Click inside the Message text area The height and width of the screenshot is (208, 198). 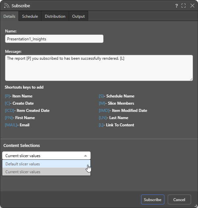(x=99, y=68)
